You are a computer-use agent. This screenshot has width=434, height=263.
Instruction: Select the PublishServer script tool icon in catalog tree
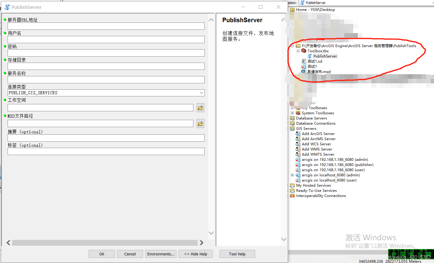point(309,56)
